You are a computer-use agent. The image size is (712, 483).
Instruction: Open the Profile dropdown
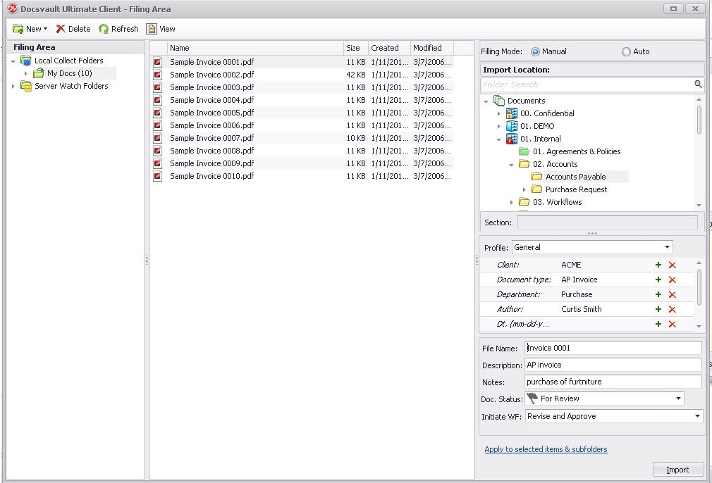point(667,247)
